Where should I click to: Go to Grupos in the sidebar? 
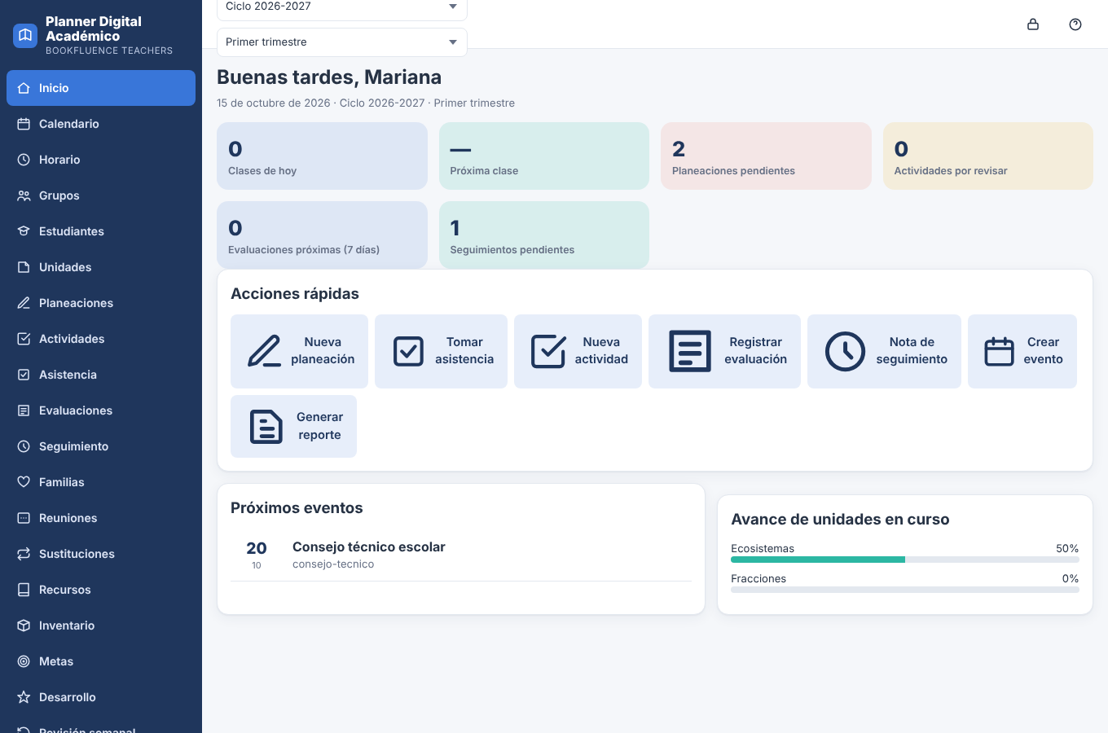click(x=101, y=195)
